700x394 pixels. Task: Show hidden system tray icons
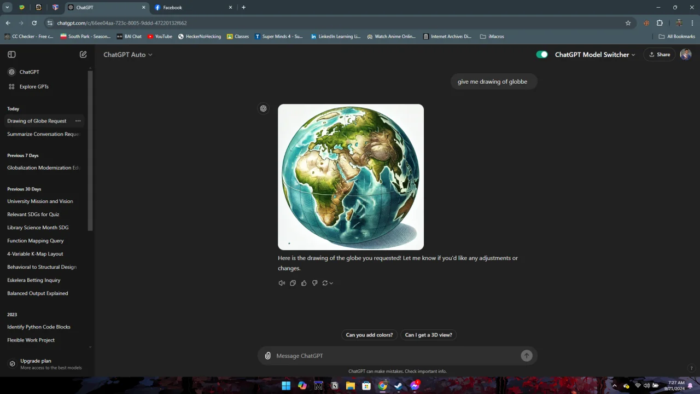click(x=614, y=386)
